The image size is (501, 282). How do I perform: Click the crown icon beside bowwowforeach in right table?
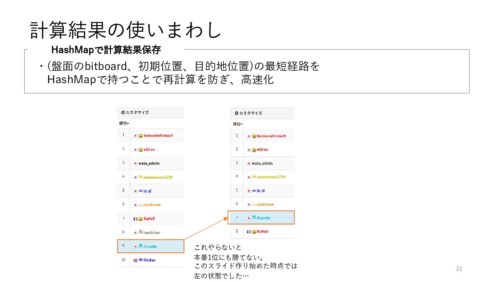pyautogui.click(x=254, y=136)
